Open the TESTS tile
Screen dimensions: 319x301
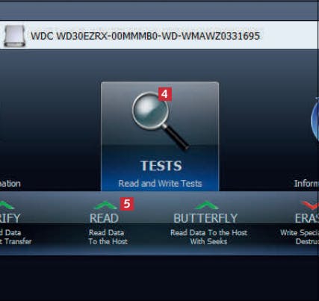click(160, 137)
